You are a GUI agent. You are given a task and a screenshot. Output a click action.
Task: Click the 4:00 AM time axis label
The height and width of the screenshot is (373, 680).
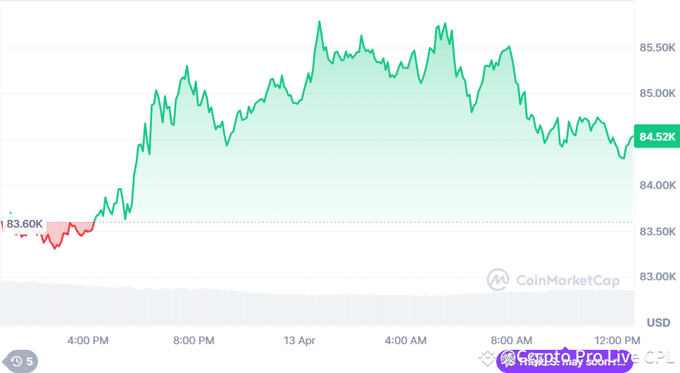tap(405, 341)
